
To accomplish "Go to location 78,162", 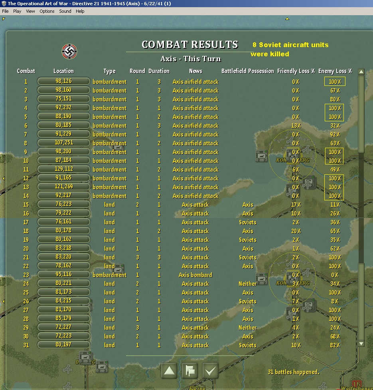I will point(63,266).
